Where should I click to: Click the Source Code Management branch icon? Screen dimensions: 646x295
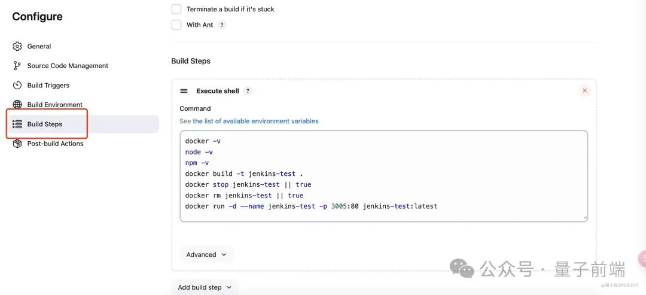[17, 66]
